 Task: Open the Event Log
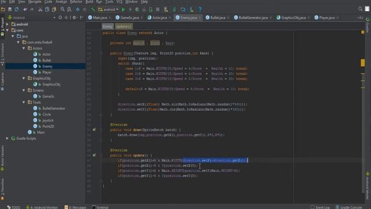pos(320,207)
